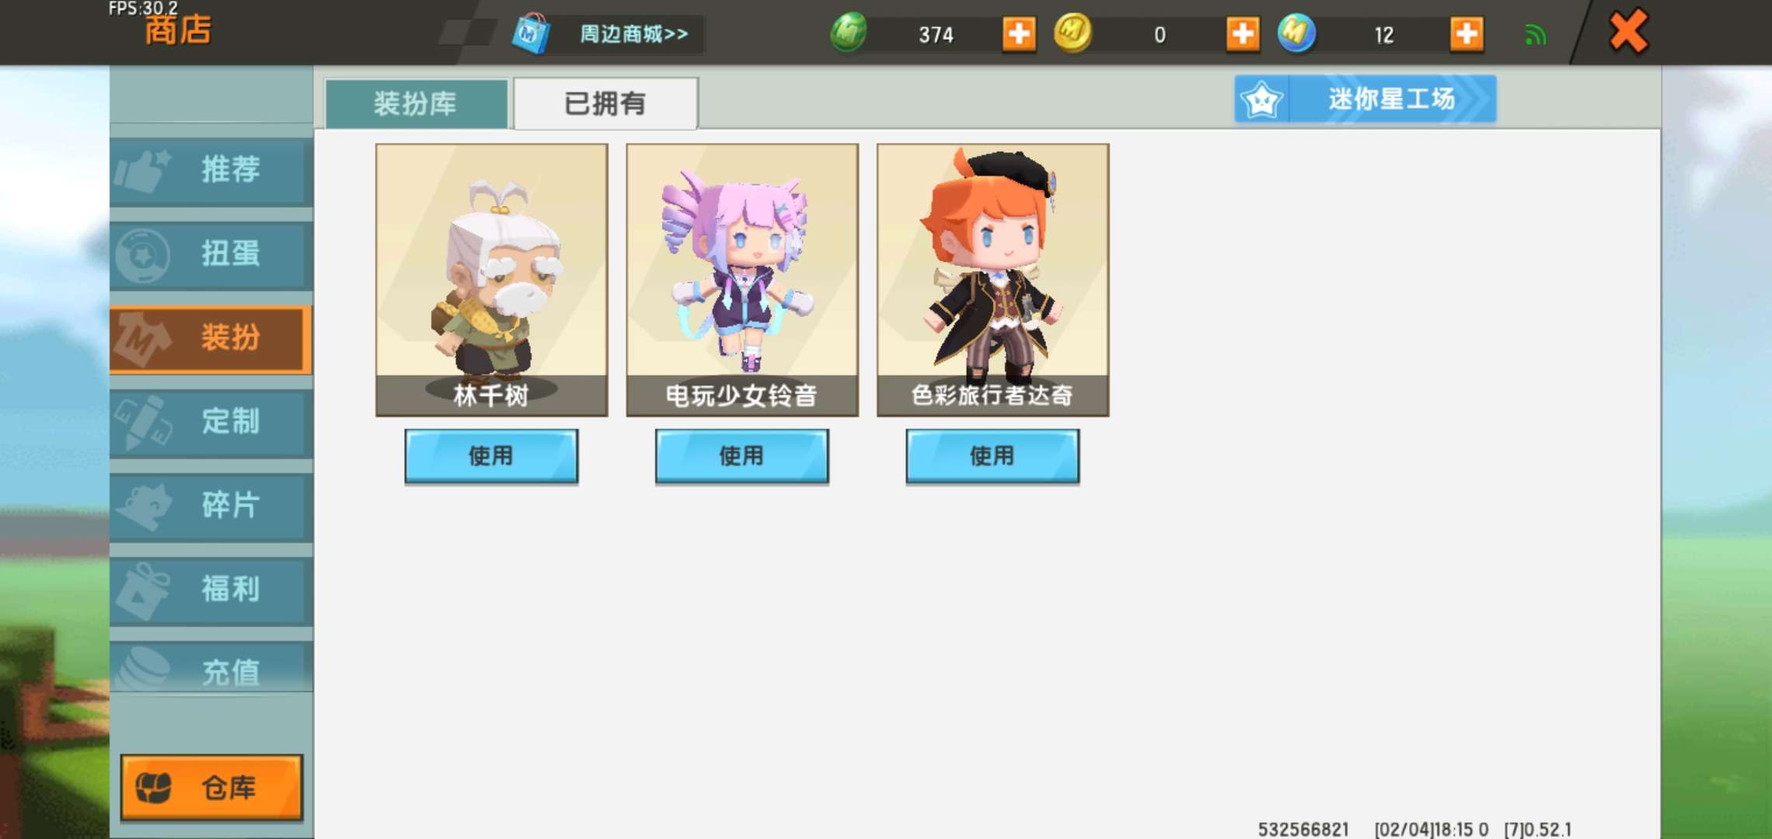Open 福利 gift benefits section
The image size is (1772, 839).
pos(211,590)
